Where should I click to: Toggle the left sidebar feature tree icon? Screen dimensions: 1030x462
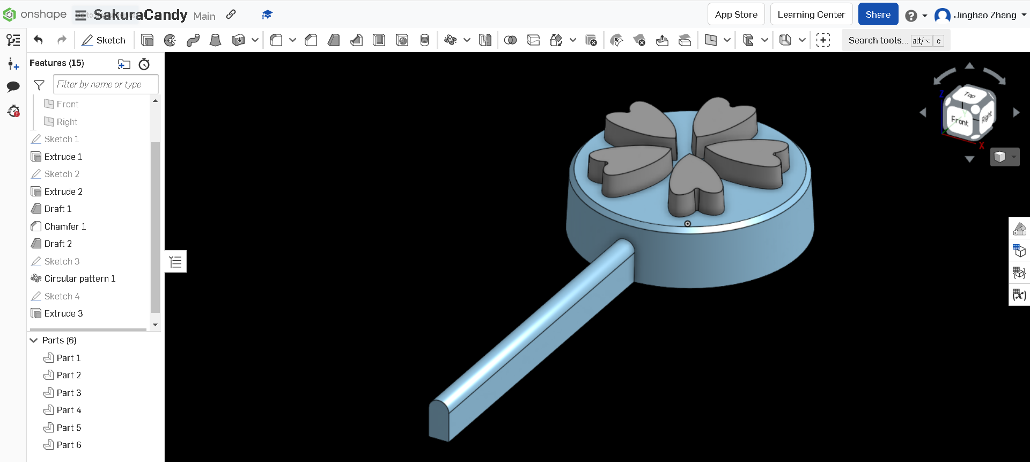click(13, 40)
